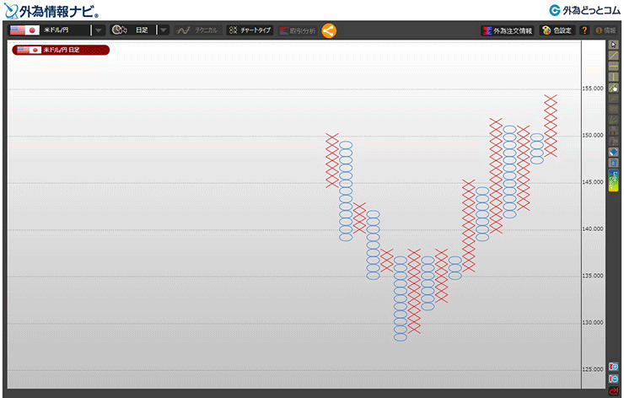Screen dimensions: 624x398
Task: Click the trash delete-all icon
Action: [x=614, y=162]
